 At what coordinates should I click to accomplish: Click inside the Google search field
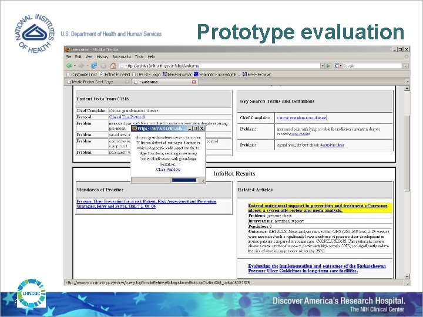click(x=372, y=66)
